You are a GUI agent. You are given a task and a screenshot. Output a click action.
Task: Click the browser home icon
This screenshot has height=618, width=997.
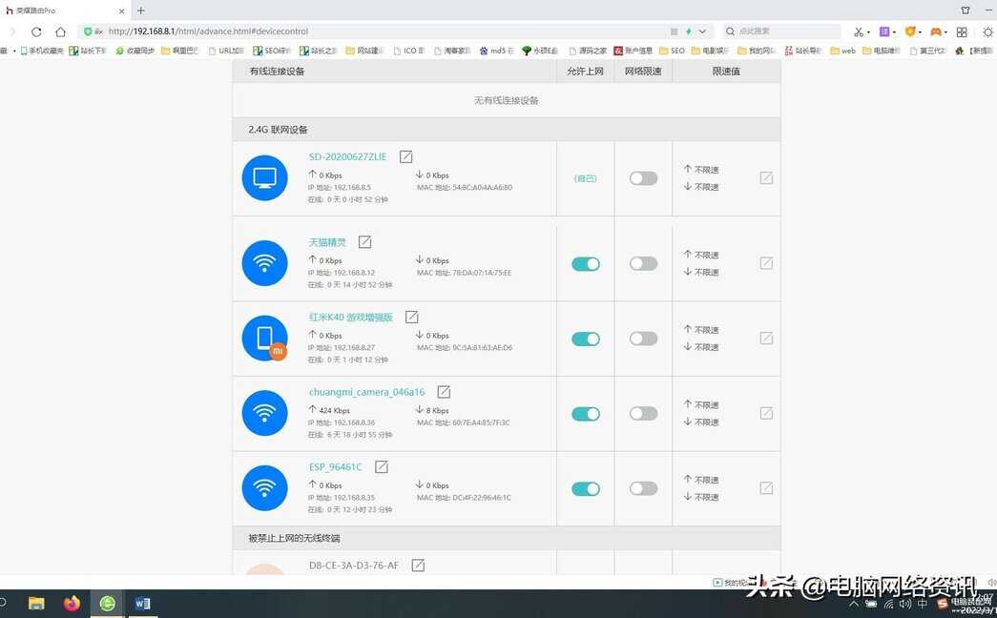tap(60, 31)
